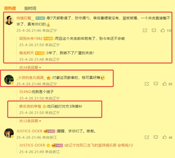Screen dimensions: 175x158
Task: View 纯情巨蟹_ avatar thumbnail
Action: [9, 20]
